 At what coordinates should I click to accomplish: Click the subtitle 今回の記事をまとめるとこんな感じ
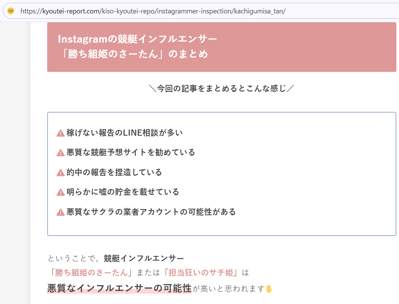point(221,89)
